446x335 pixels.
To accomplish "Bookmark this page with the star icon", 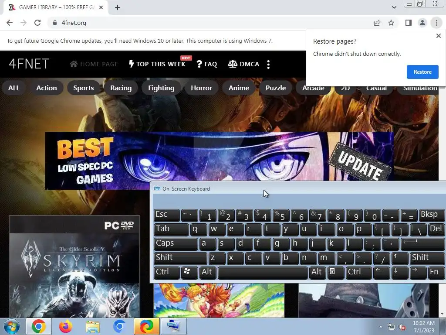I will (391, 23).
